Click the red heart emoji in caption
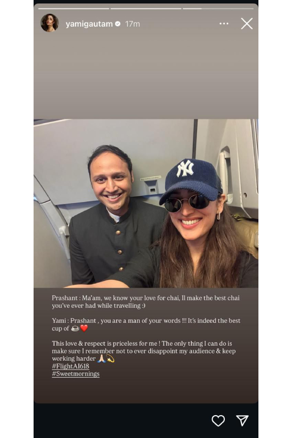This screenshot has height=438, width=292. click(84, 328)
